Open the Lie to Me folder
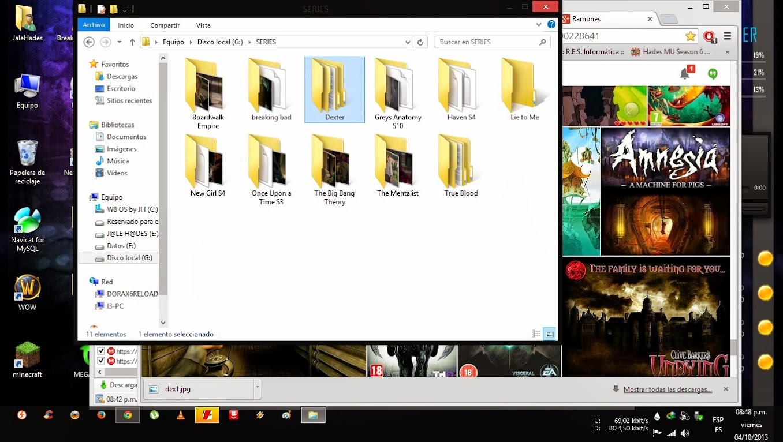The height and width of the screenshot is (442, 783). point(525,89)
